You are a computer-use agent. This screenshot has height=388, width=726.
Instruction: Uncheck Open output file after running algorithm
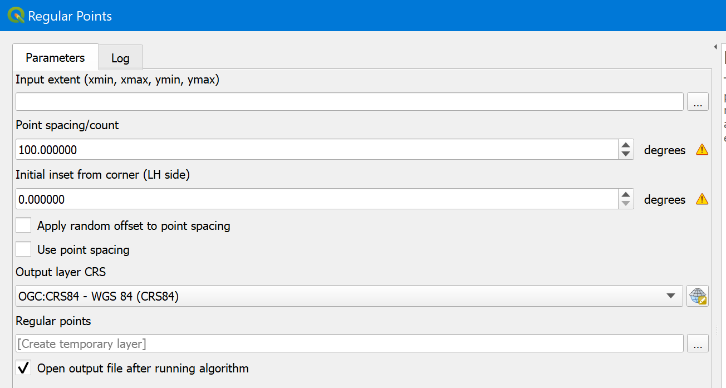23,368
